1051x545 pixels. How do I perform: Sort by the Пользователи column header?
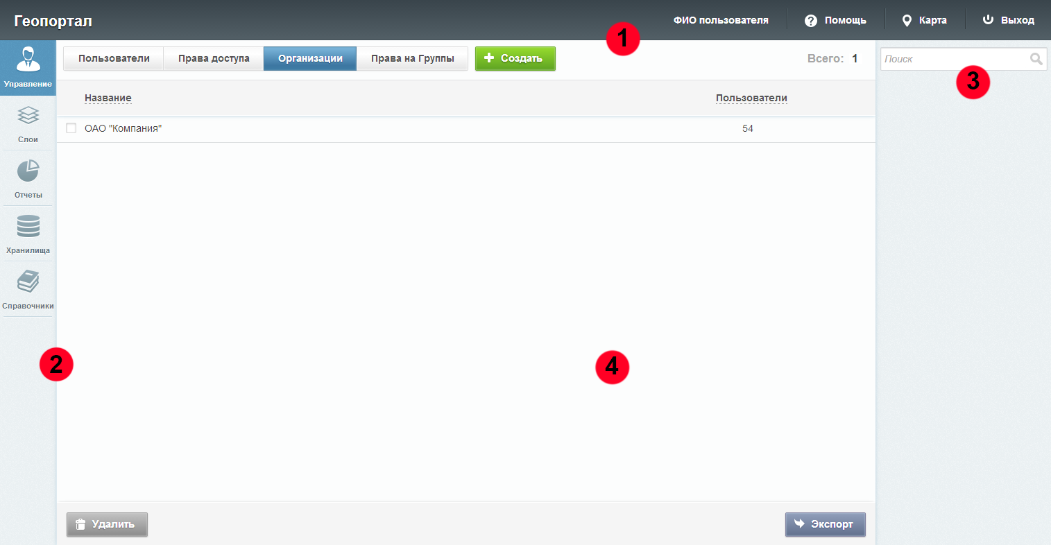point(751,98)
